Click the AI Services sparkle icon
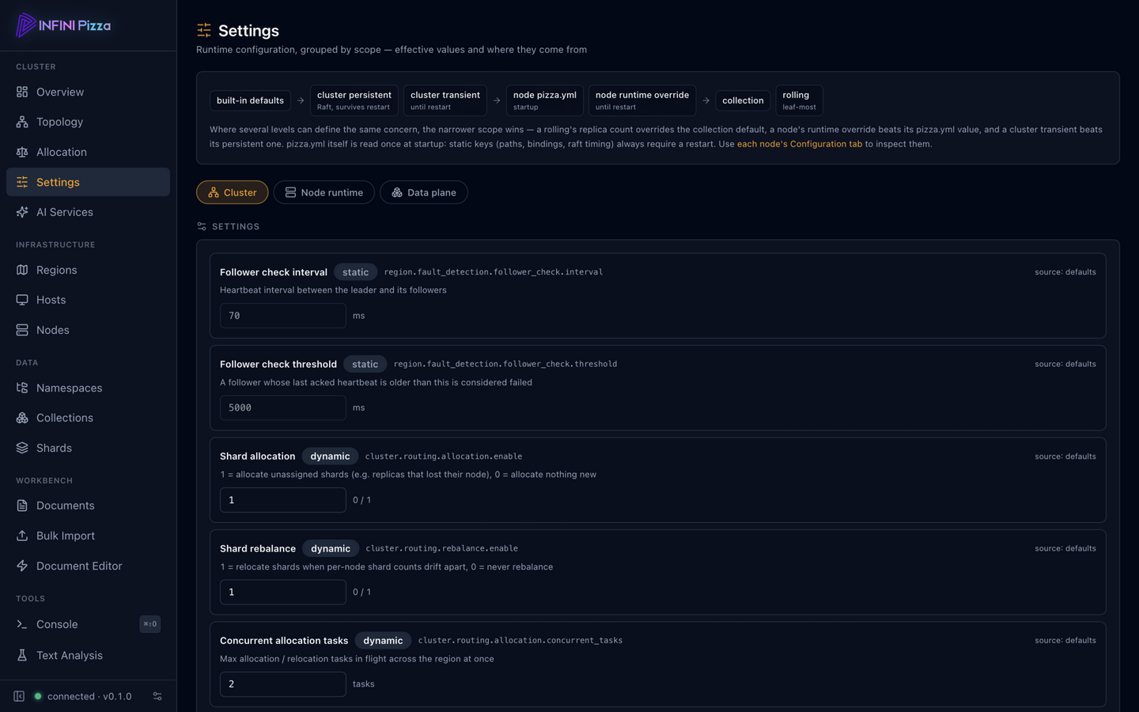The image size is (1139, 712). click(x=22, y=212)
